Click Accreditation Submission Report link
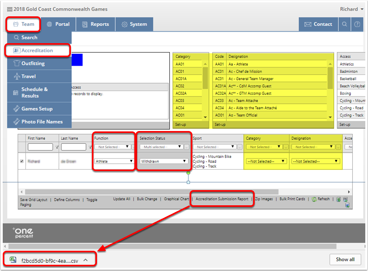 [222, 199]
